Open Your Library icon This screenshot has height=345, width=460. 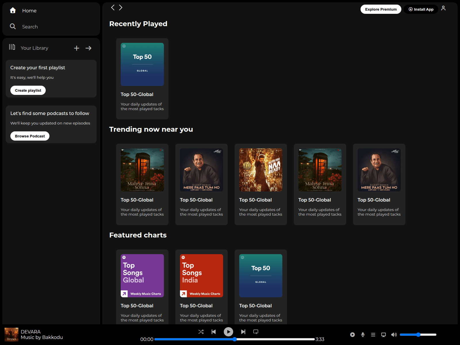[x=12, y=47]
